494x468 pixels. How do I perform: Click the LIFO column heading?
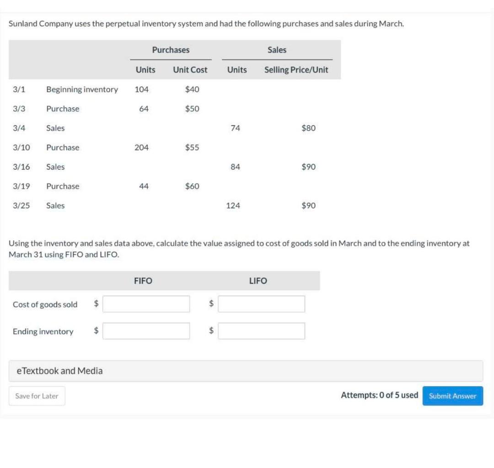tap(258, 281)
